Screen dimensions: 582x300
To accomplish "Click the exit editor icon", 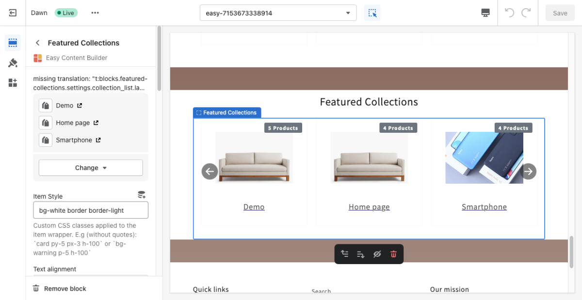I will click(13, 13).
